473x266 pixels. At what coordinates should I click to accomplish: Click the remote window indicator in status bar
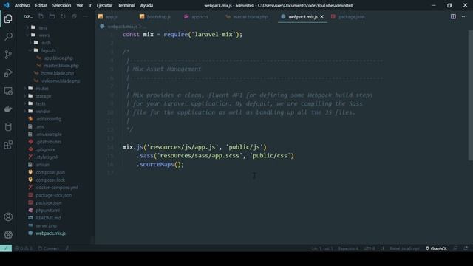(6, 248)
